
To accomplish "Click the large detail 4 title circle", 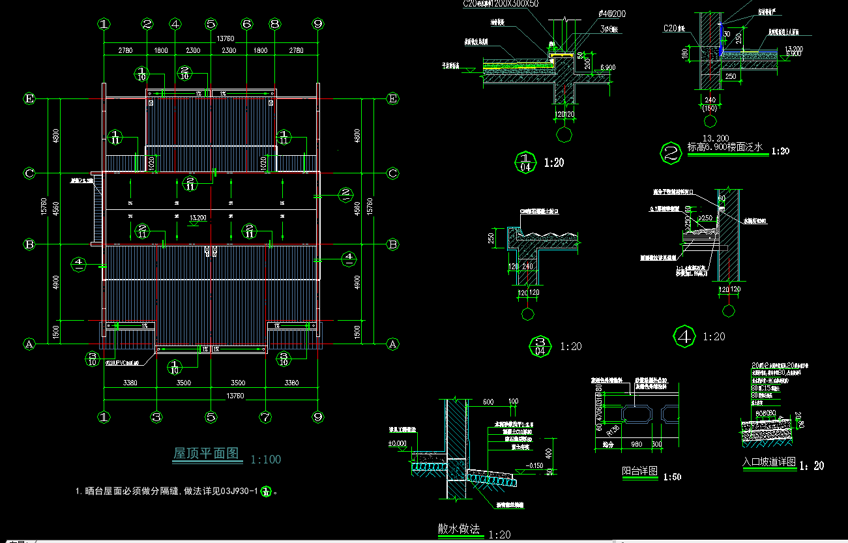I will [684, 336].
